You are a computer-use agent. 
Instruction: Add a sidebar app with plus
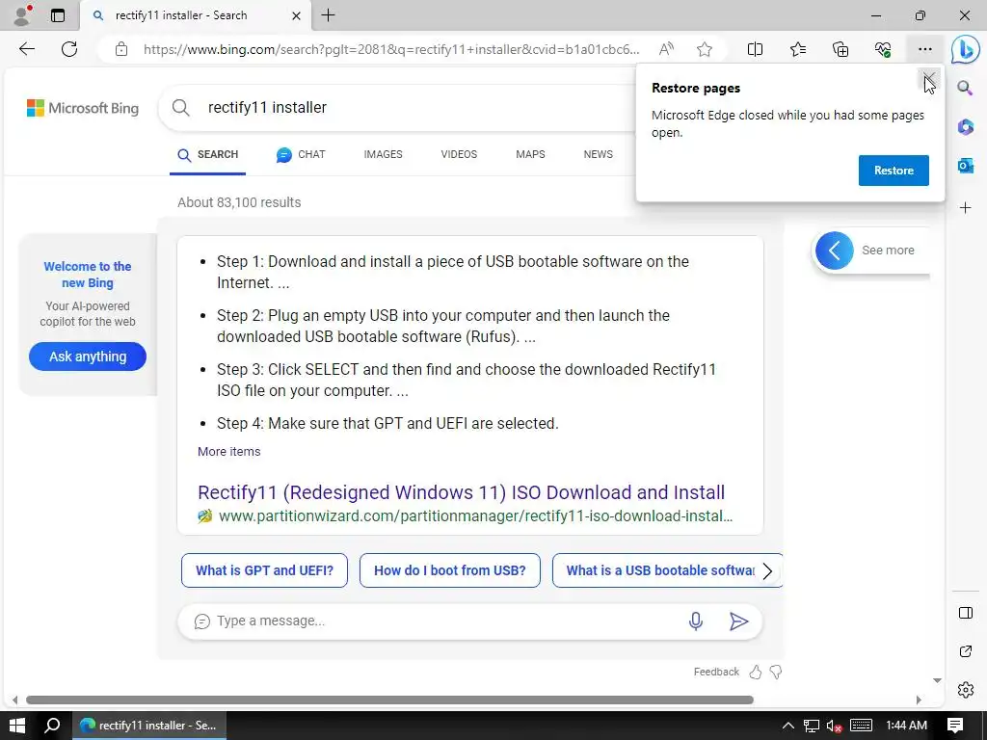tap(965, 208)
